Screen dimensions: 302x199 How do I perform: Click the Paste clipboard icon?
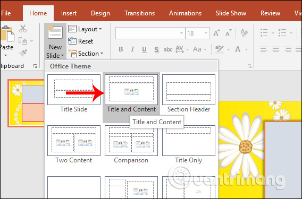[x=7, y=34]
